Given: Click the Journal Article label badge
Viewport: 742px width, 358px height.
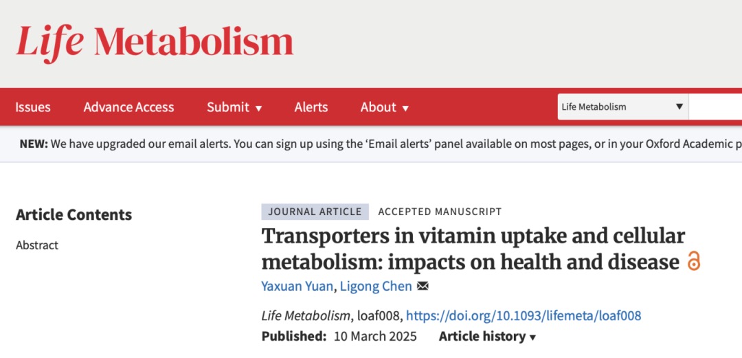Looking at the screenshot, I should pos(315,212).
